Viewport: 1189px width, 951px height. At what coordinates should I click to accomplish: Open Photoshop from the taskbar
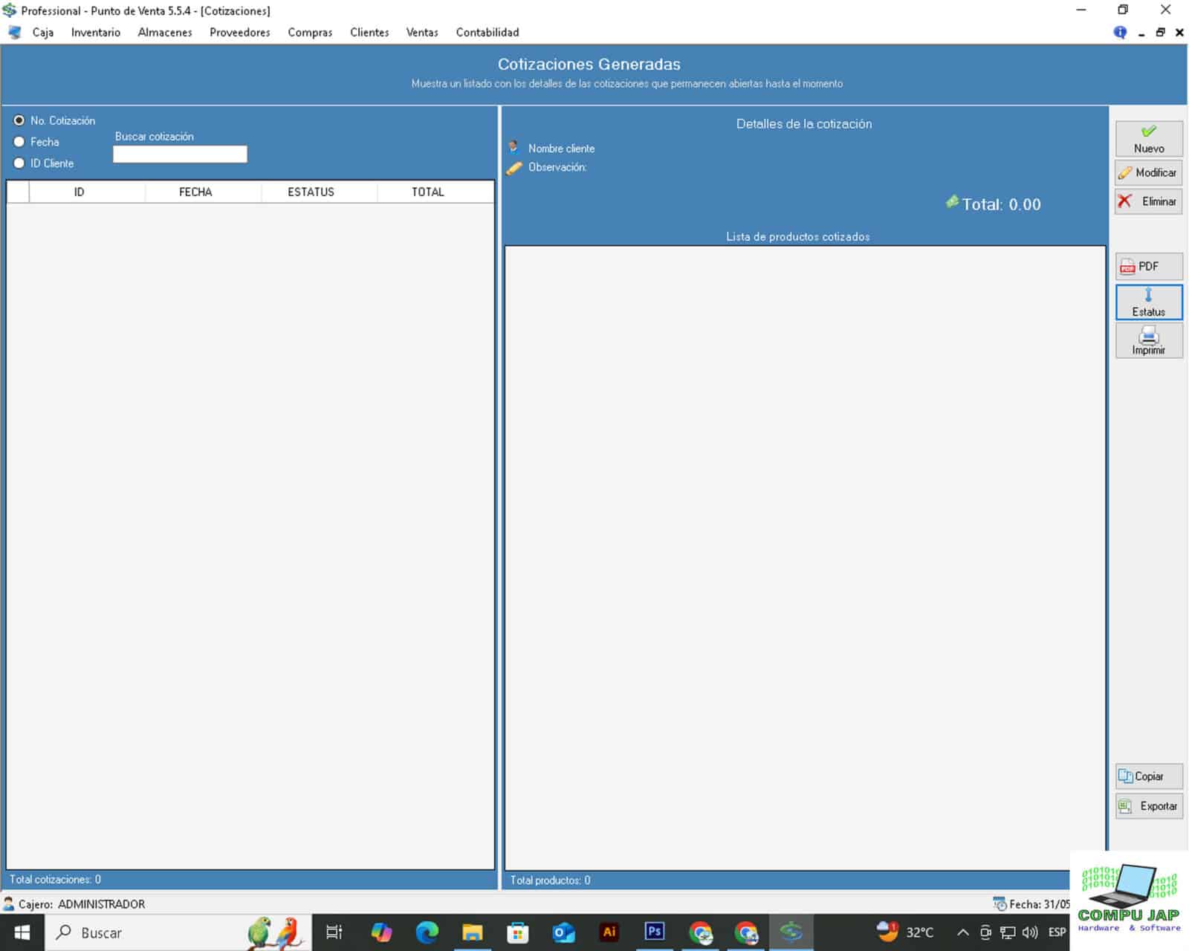click(x=655, y=932)
